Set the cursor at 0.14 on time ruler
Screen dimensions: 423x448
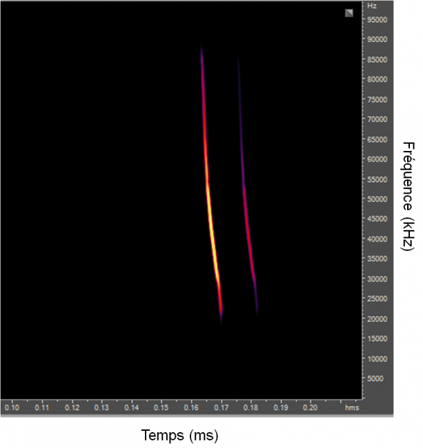coord(132,408)
